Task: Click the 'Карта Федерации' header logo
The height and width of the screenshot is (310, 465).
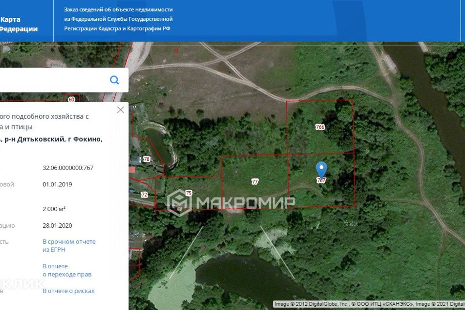Action: pos(19,24)
